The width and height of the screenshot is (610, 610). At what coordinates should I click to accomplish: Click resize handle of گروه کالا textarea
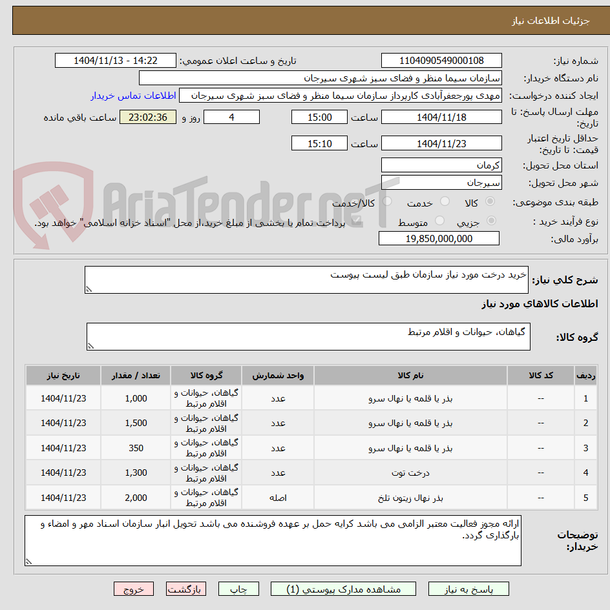click(90, 346)
